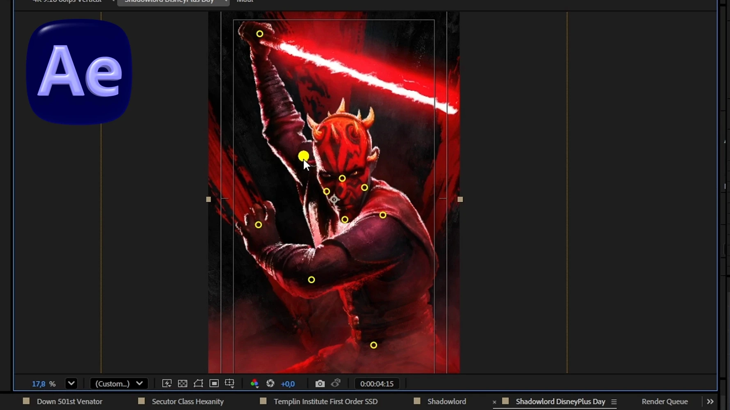Image resolution: width=730 pixels, height=410 pixels.
Task: Select the puppet pin on raised fist
Action: click(260, 34)
